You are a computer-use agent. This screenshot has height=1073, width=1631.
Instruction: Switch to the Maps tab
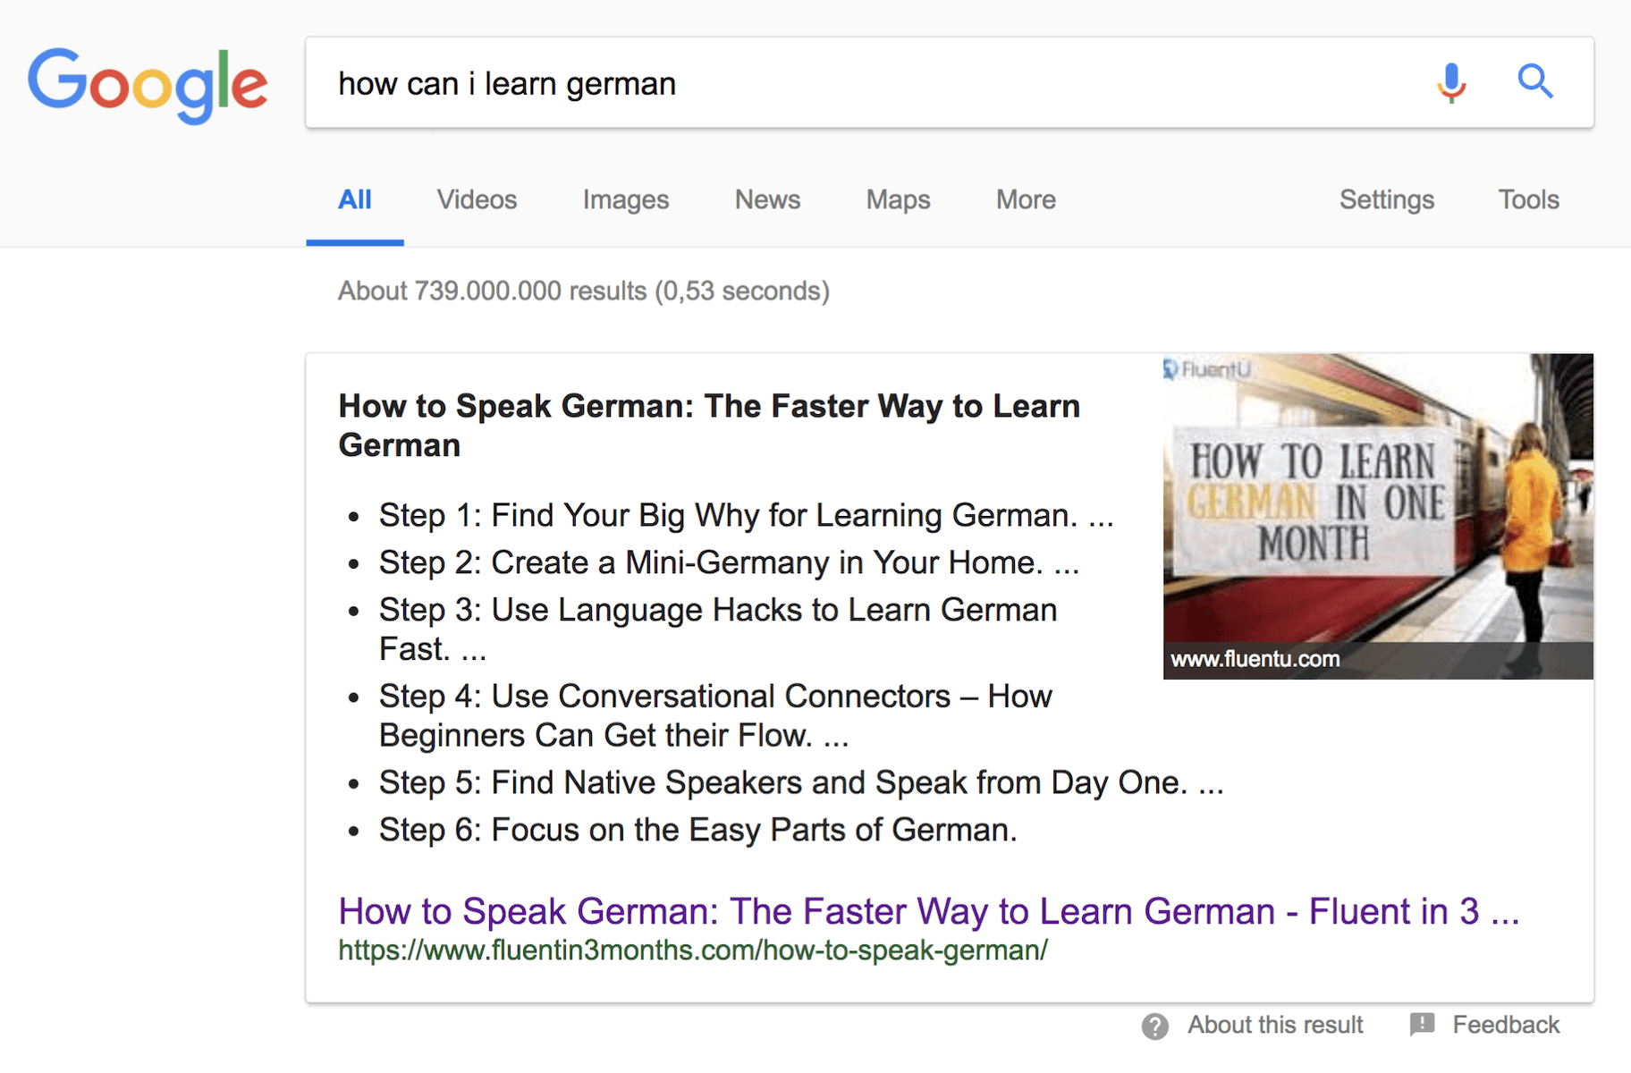click(898, 200)
